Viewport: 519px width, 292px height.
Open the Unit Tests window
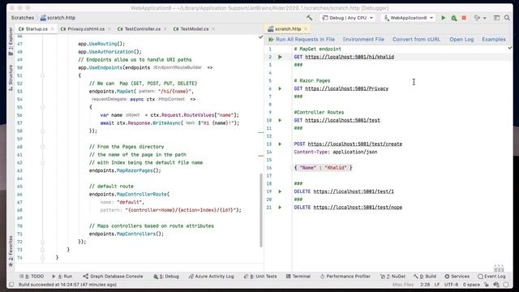(x=260, y=276)
